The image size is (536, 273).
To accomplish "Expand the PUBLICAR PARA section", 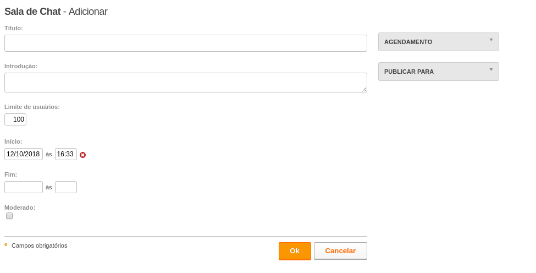I will point(439,72).
